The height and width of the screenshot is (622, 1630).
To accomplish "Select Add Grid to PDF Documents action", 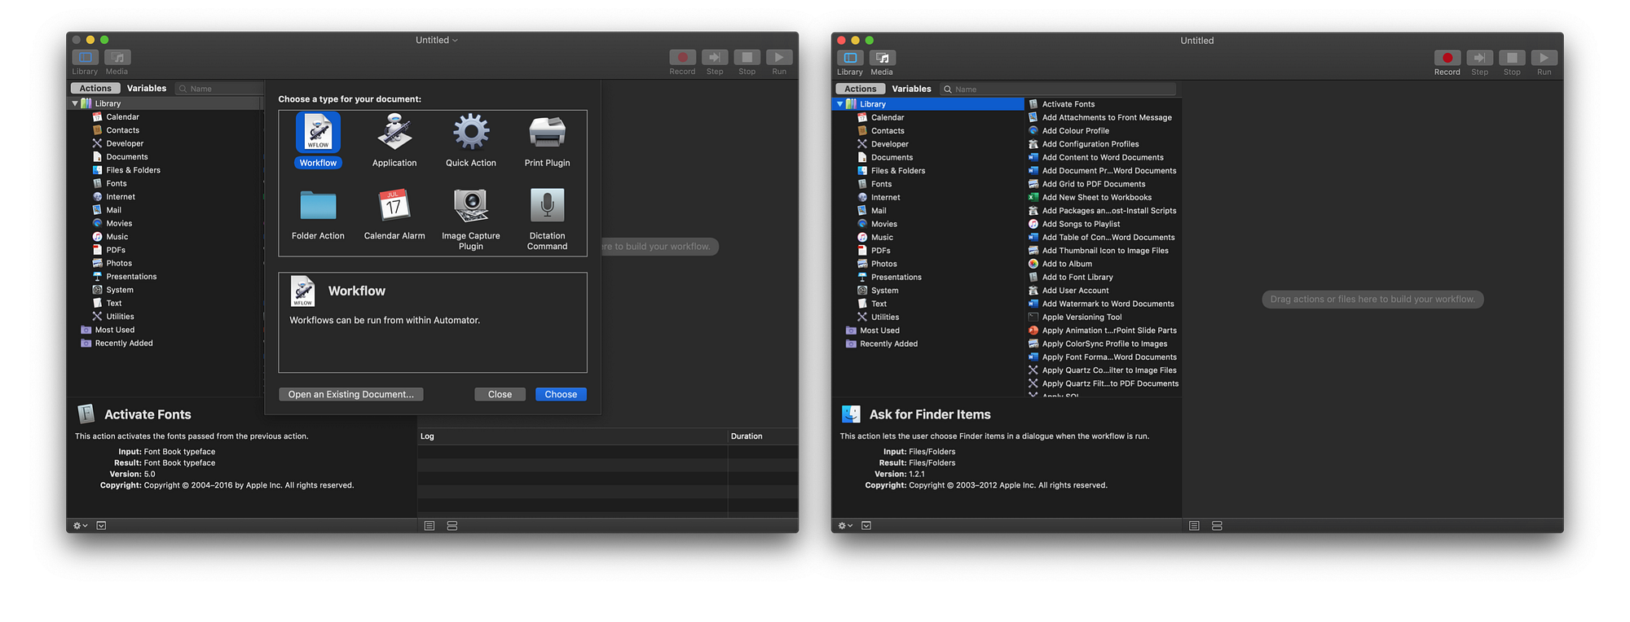I will point(1093,184).
